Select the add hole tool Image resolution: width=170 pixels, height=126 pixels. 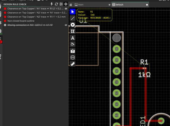(x=73, y=51)
